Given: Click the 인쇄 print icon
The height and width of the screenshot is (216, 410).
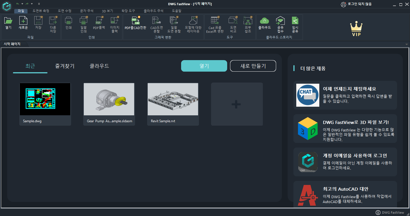Looking at the screenshot, I should tap(69, 20).
